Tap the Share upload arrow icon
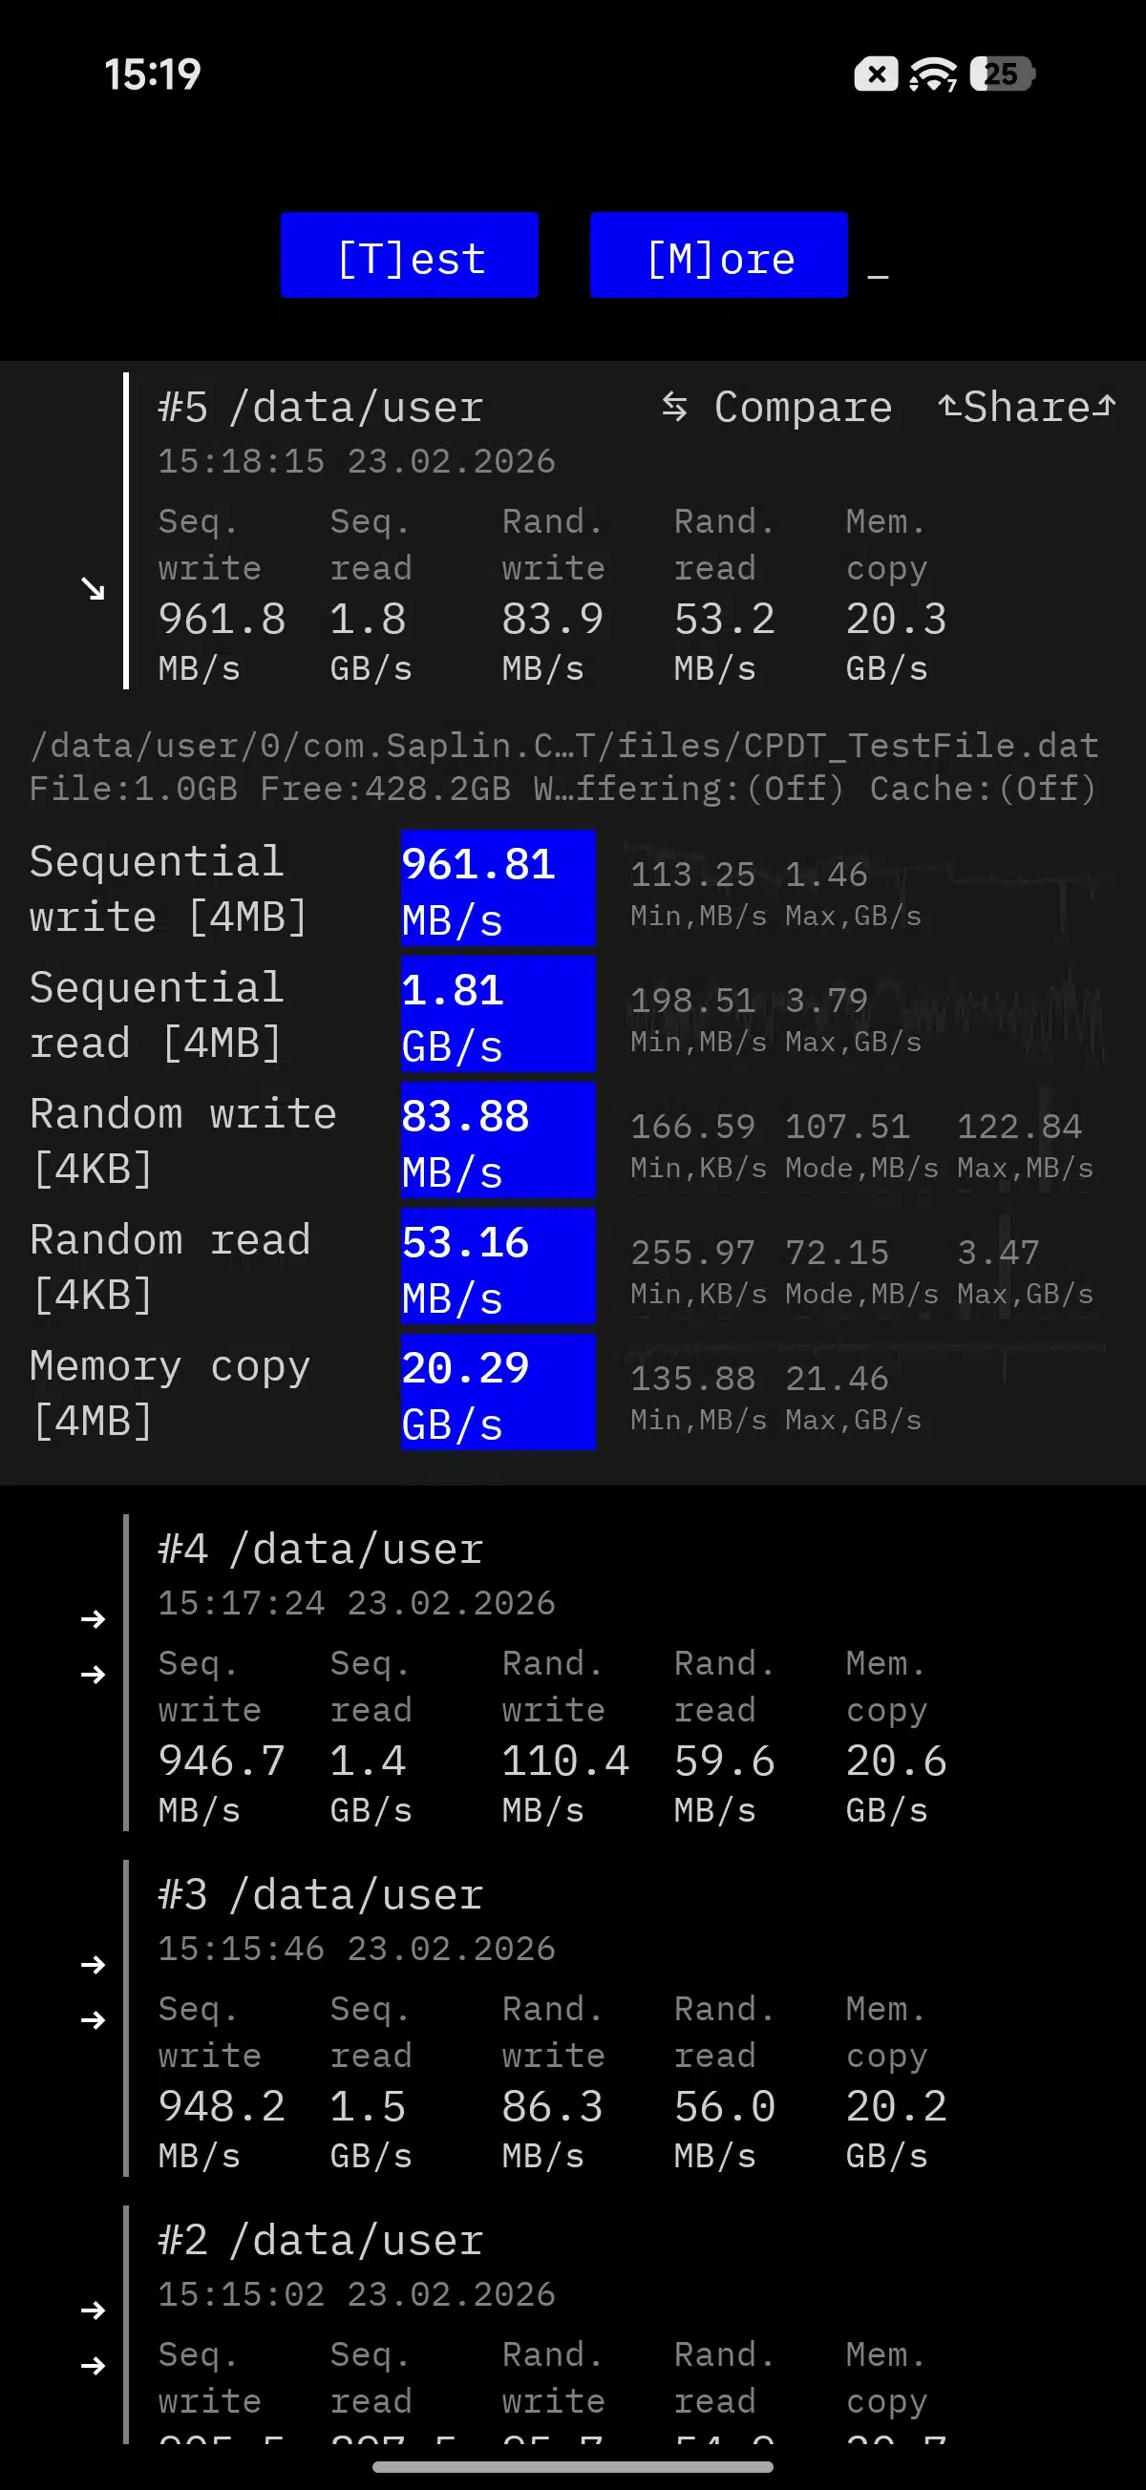 [949, 407]
